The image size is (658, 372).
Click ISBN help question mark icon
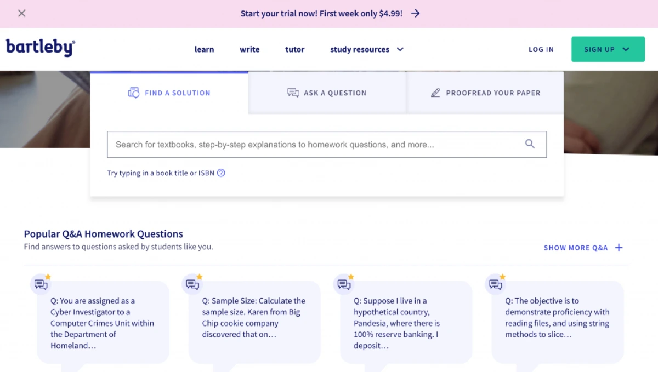[x=221, y=173]
